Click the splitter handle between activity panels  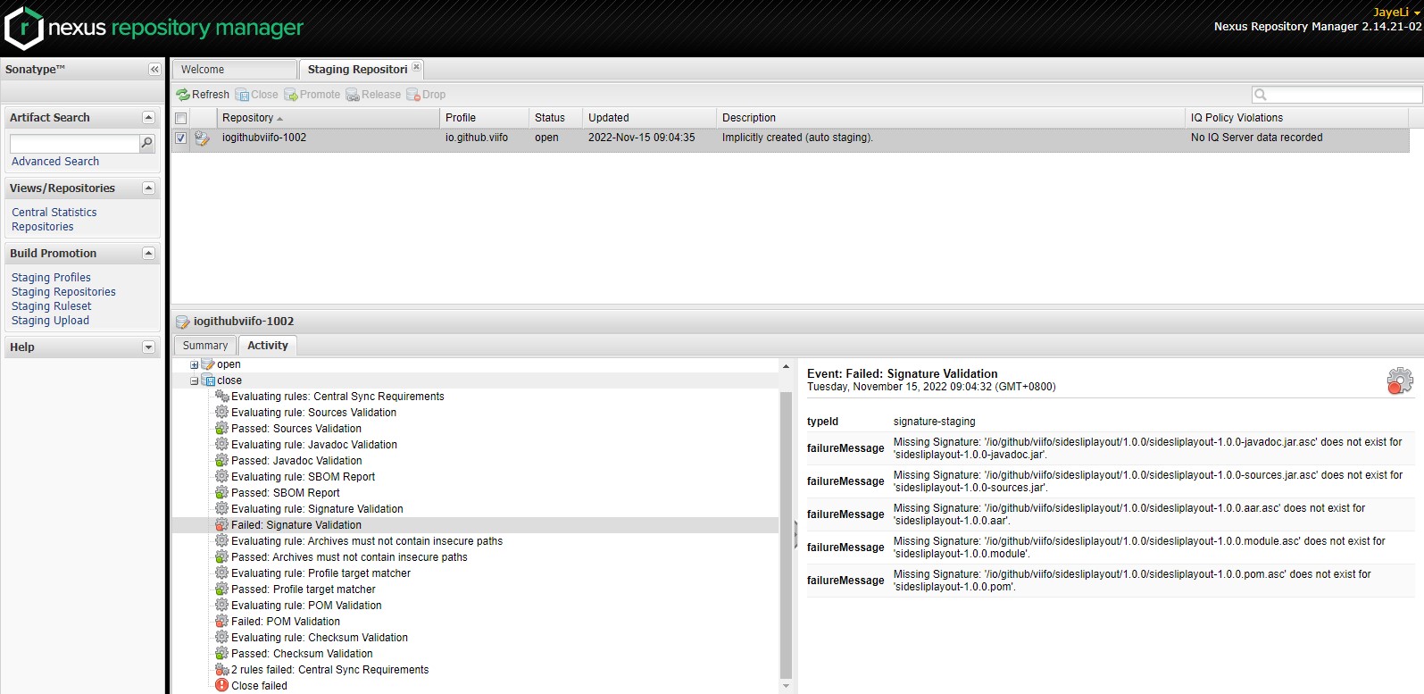(x=795, y=534)
